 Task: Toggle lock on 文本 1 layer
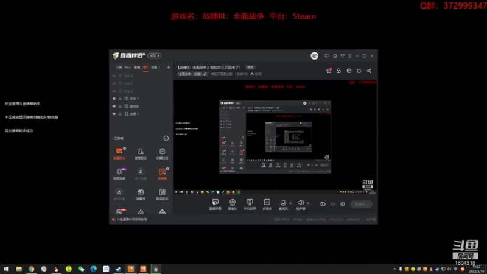pyautogui.click(x=120, y=99)
